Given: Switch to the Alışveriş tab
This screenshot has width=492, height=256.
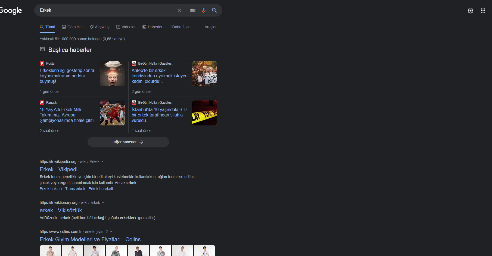Looking at the screenshot, I should (99, 27).
